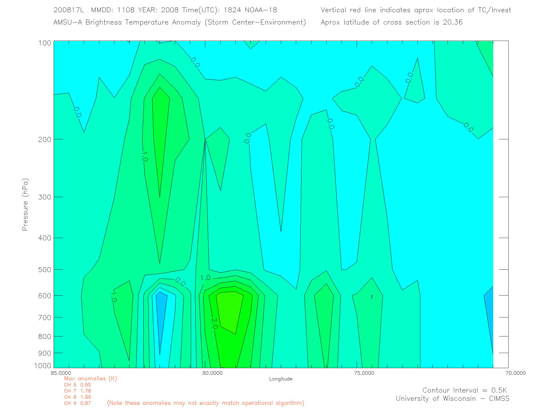Click the 85.0000 longitude label
This screenshot has width=535, height=409.
[61, 373]
